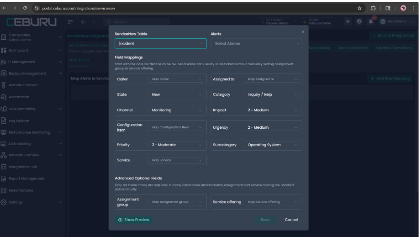Click the Log Explorer sidebar icon
The height and width of the screenshot is (237, 420).
(x=3, y=121)
